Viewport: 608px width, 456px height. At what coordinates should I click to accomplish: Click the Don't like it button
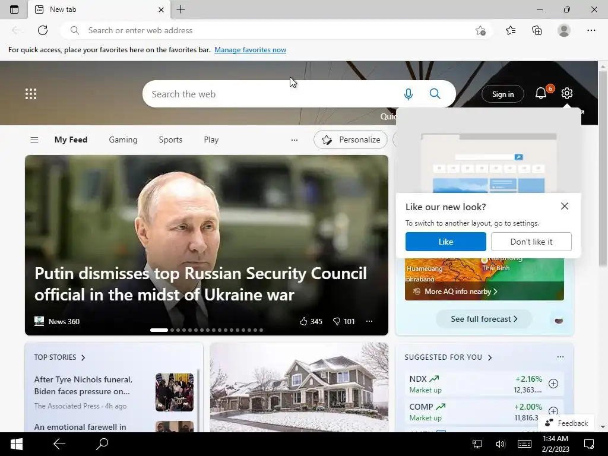point(531,242)
